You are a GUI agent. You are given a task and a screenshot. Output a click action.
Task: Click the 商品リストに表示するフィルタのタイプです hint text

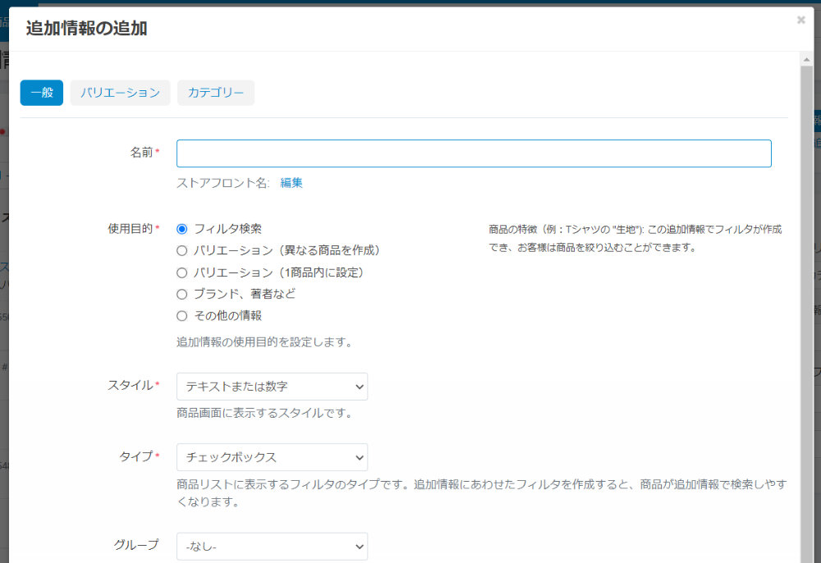482,493
